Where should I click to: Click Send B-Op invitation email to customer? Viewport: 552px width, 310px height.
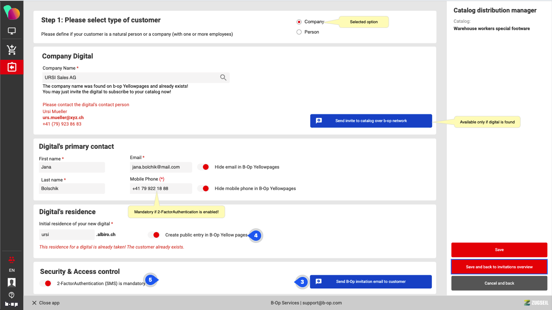tap(371, 282)
